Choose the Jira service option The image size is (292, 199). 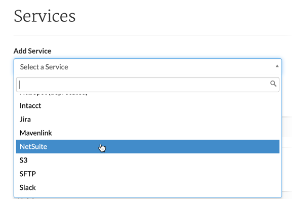point(148,120)
